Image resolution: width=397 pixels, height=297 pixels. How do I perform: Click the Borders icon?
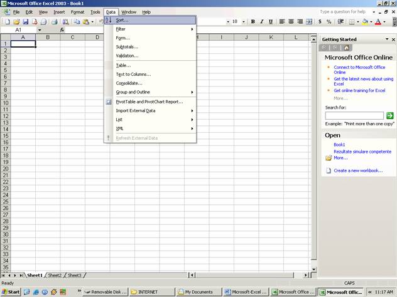pos(352,22)
